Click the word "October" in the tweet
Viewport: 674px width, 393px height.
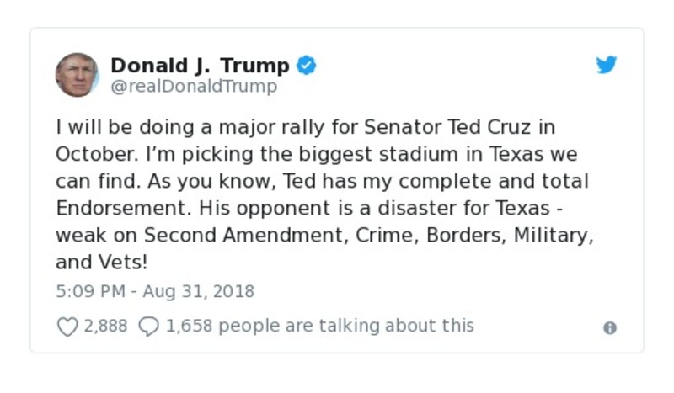[x=91, y=154]
